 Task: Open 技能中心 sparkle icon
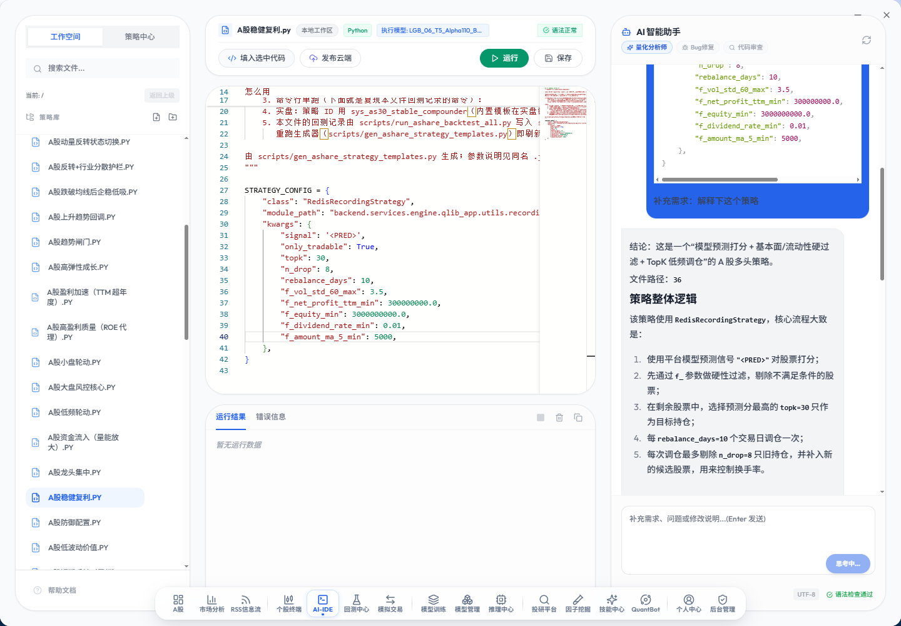(x=611, y=603)
